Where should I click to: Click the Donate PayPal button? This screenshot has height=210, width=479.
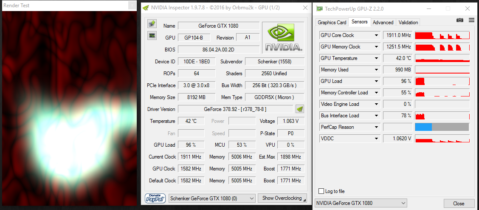(x=155, y=198)
